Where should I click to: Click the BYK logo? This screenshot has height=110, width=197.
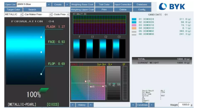(172, 6)
